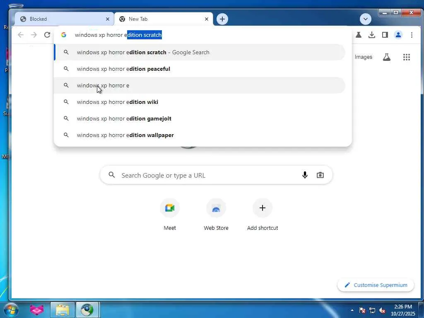424x318 pixels.
Task: Open the new tab plus button
Action: [x=222, y=19]
